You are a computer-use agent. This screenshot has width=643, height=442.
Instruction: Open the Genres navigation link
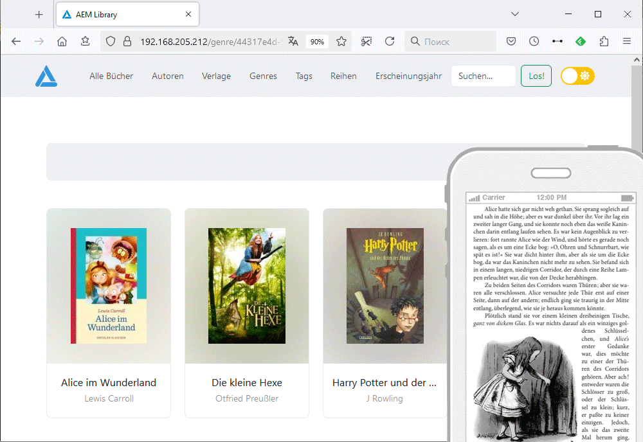click(263, 76)
